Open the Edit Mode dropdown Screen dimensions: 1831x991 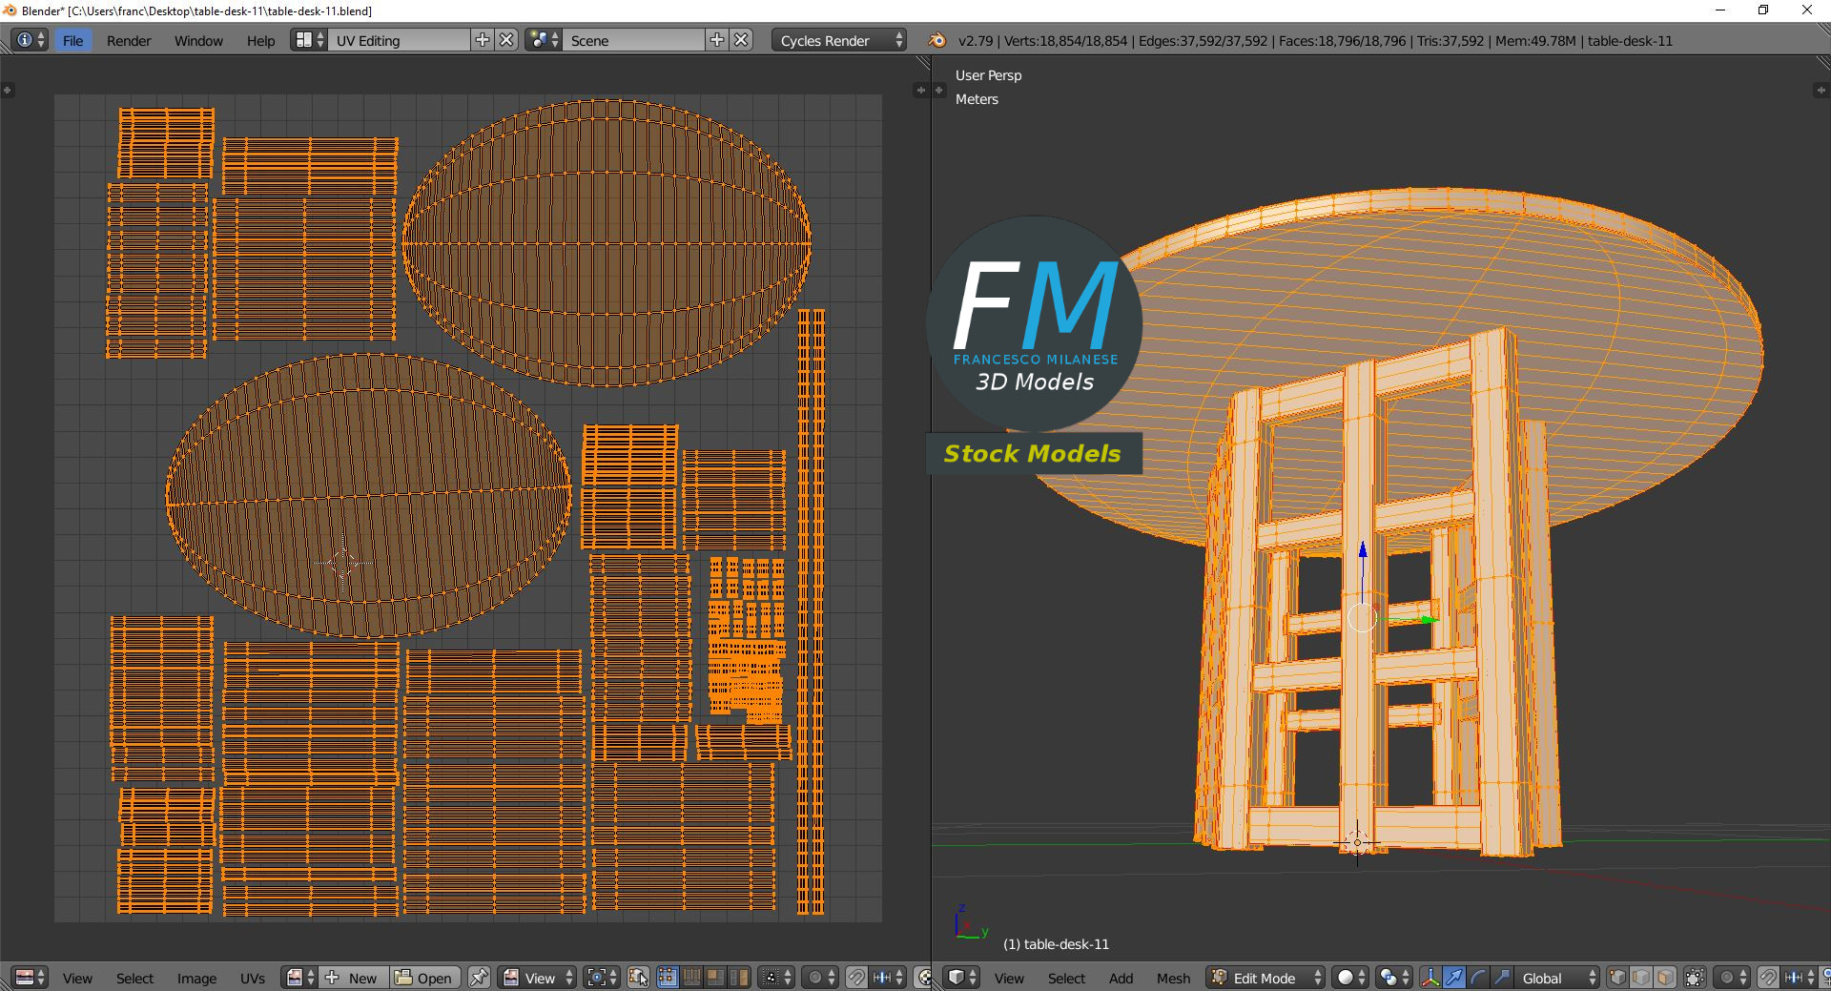(1266, 978)
